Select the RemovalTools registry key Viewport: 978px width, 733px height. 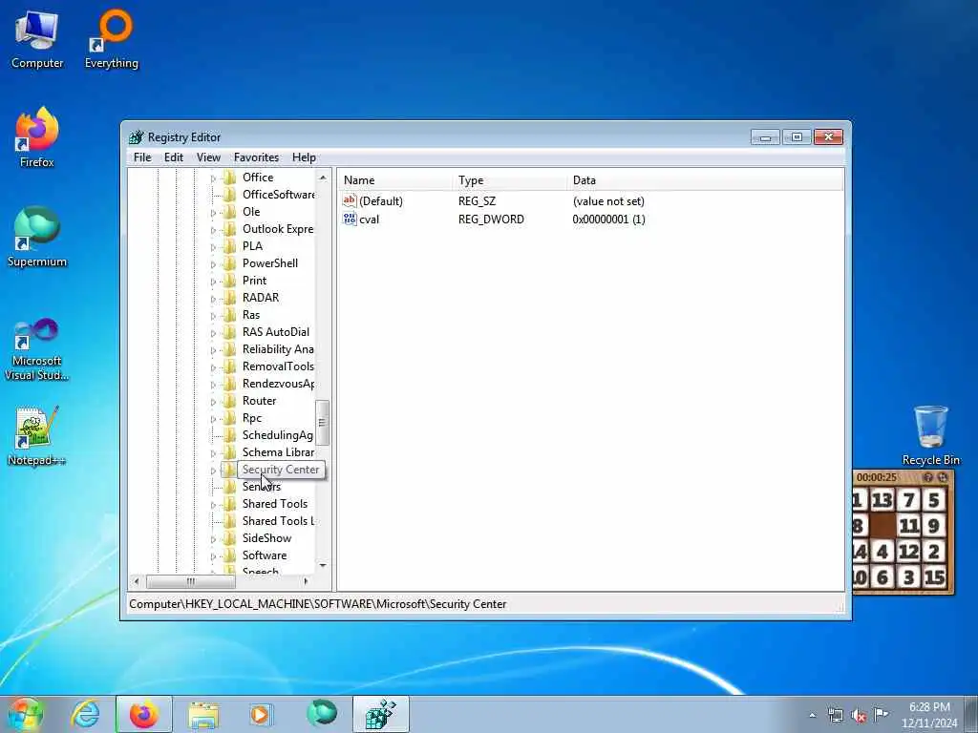[278, 366]
